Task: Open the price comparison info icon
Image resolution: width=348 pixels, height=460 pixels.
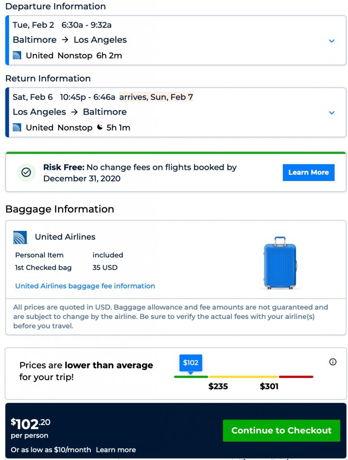Action: (333, 362)
